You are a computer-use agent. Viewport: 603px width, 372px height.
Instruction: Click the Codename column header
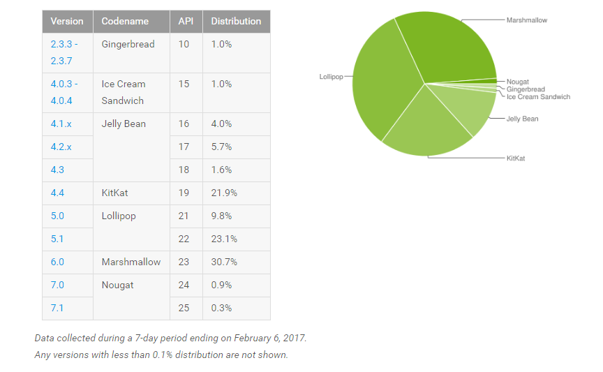125,21
